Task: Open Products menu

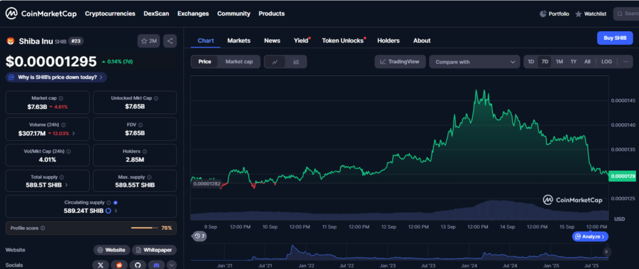Action: pyautogui.click(x=271, y=14)
